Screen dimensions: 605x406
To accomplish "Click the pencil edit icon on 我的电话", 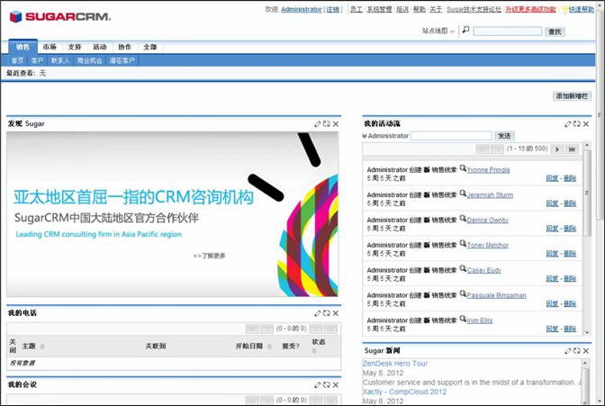I will (318, 313).
